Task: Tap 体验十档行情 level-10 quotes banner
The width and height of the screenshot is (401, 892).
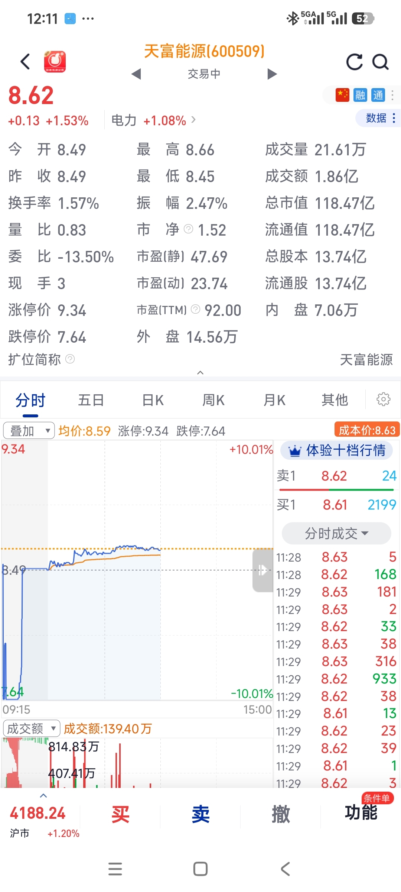Action: [337, 450]
